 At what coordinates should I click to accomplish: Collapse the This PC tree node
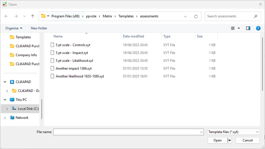[x=5, y=100]
